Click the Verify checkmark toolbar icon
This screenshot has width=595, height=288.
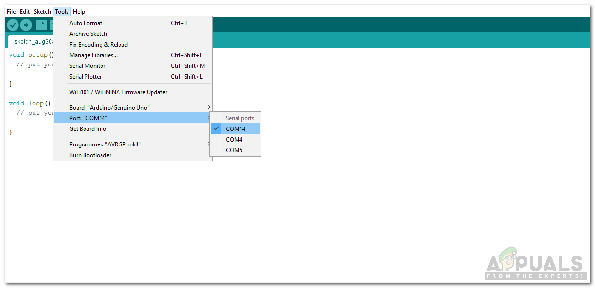coord(13,25)
